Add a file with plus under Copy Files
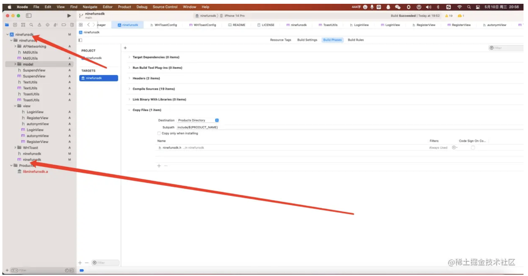The width and height of the screenshot is (528, 276). (159, 166)
